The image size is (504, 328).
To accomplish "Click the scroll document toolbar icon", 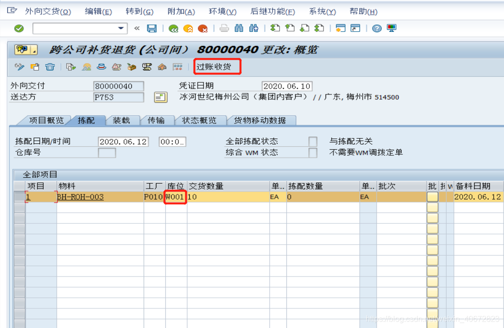I will [147, 67].
